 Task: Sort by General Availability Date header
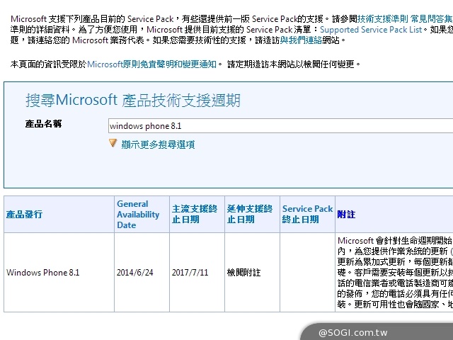[x=138, y=215]
